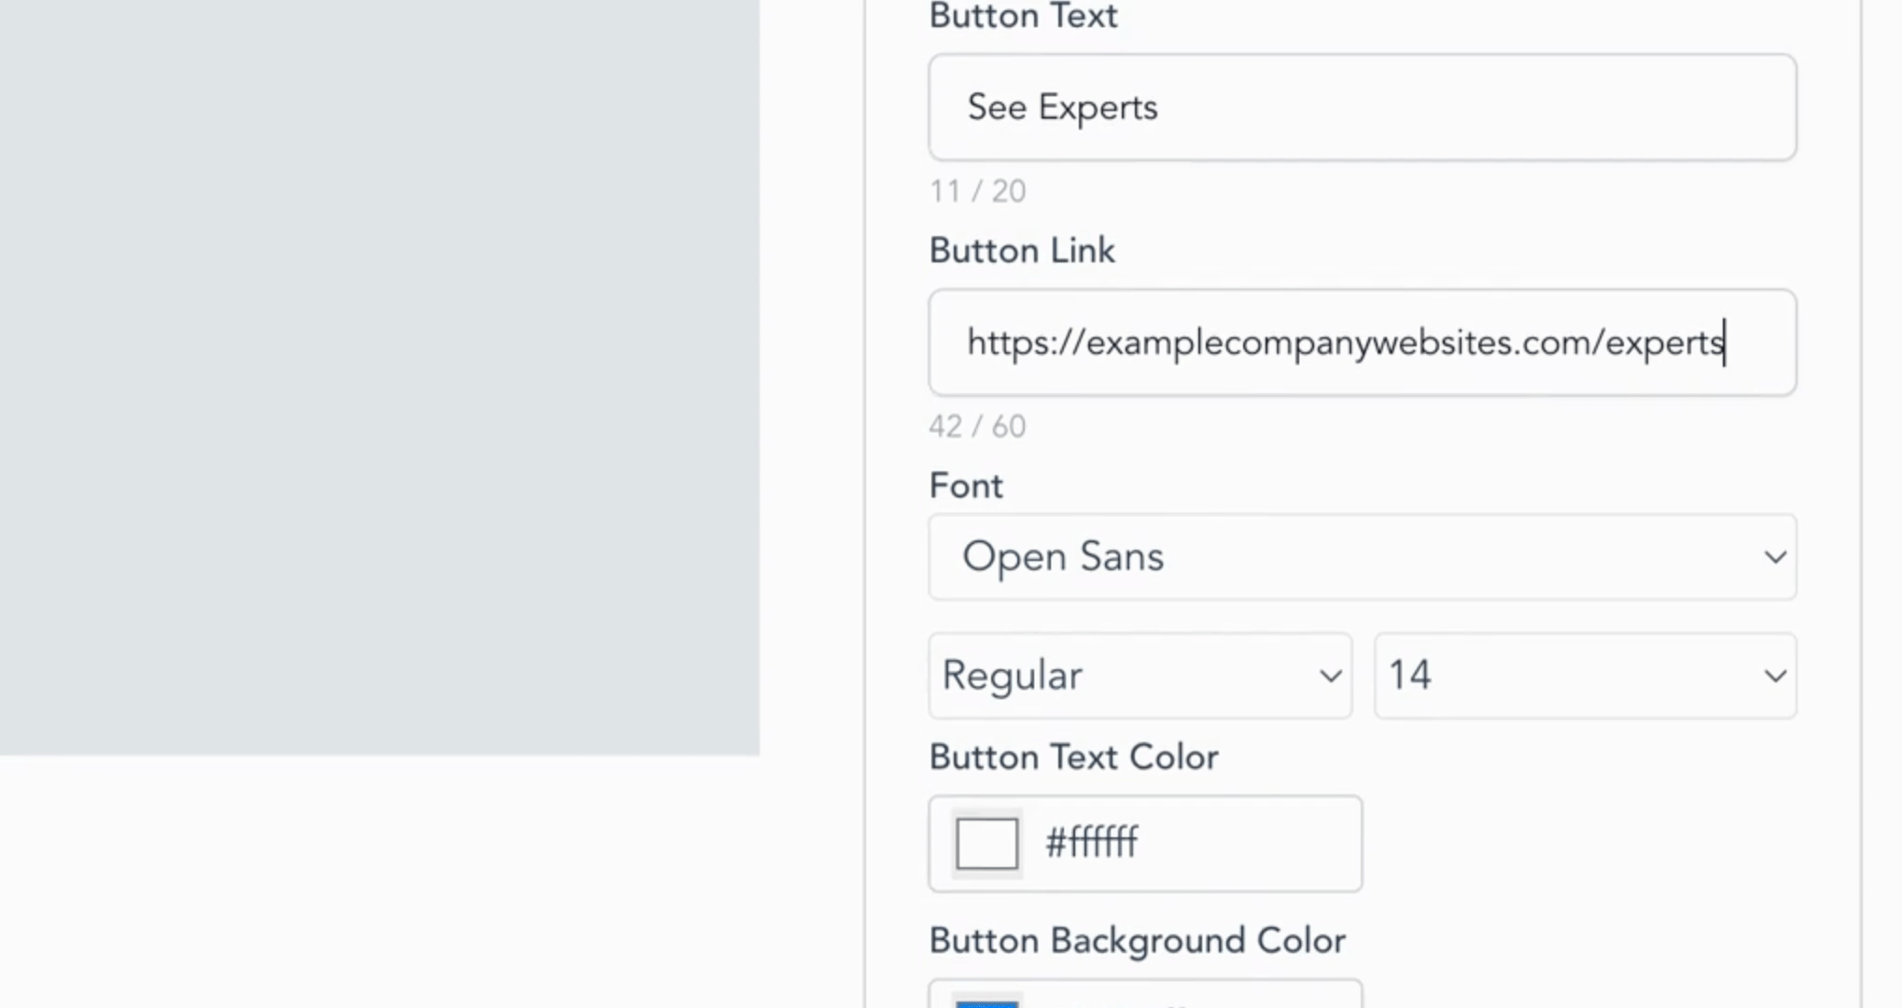Image resolution: width=1902 pixels, height=1008 pixels.
Task: Click the blue Button Background Color swatch
Action: tap(986, 1002)
